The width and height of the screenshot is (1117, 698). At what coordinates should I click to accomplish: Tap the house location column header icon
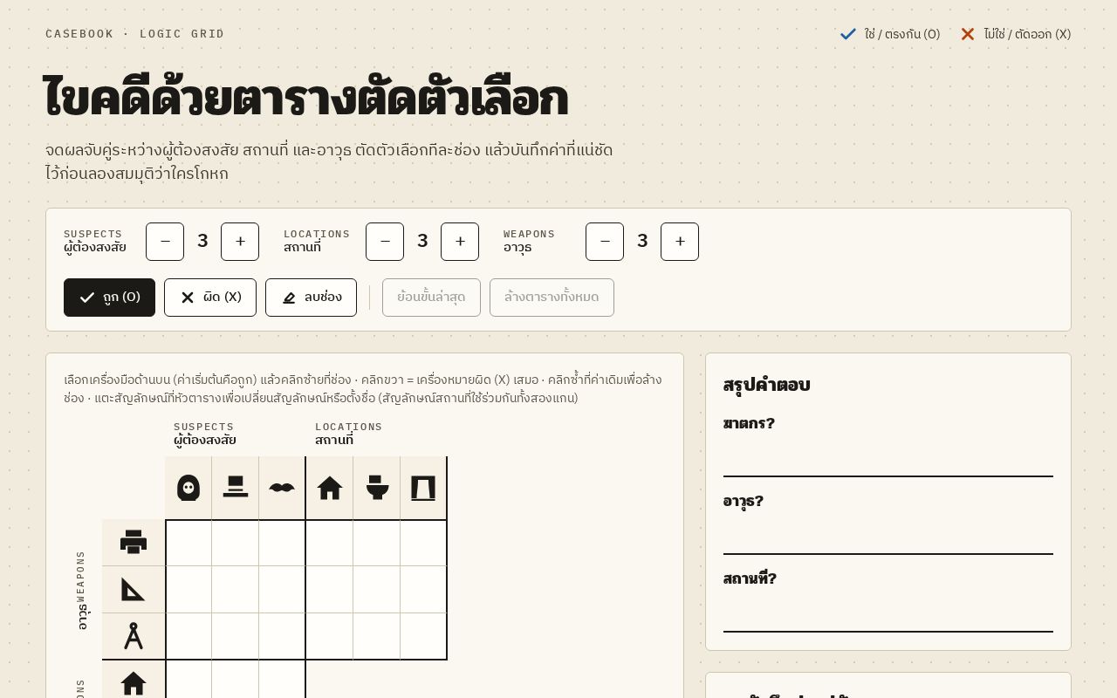(x=330, y=488)
